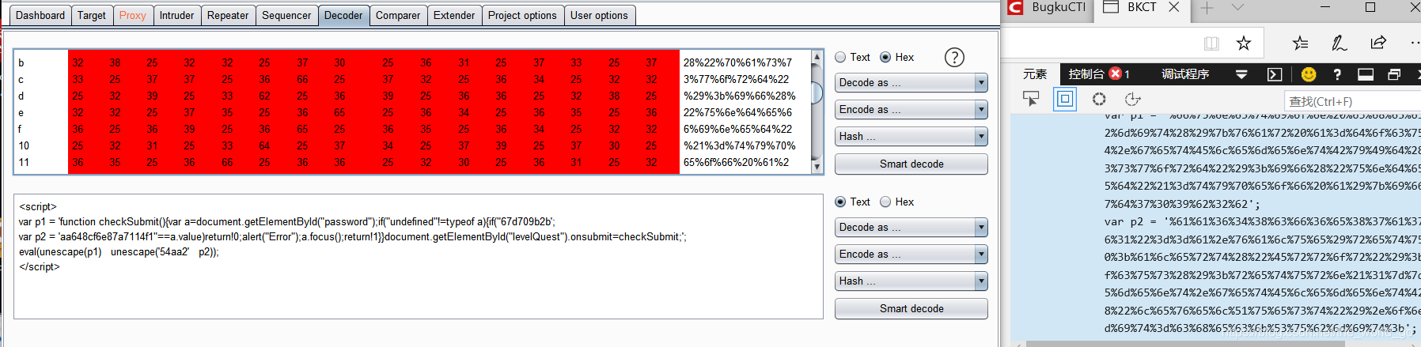Open DevTools help question mark
Viewport: 1421px width, 347px height.
click(x=1337, y=74)
